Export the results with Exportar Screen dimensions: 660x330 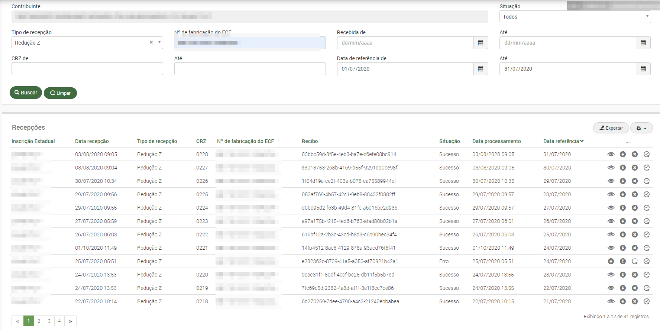click(x=611, y=128)
